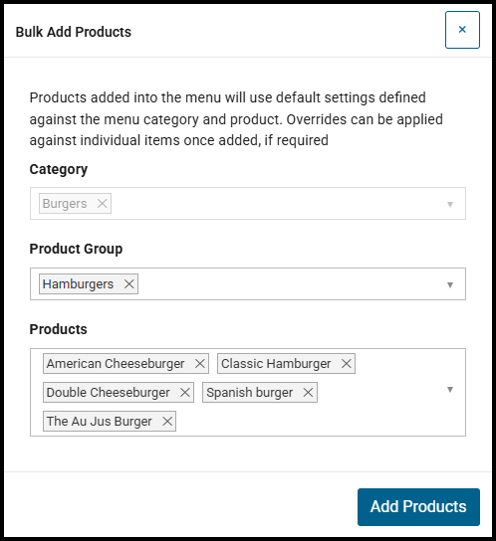Select the Hamburgers tag text
Image resolution: width=496 pixels, height=541 pixels.
pos(78,284)
